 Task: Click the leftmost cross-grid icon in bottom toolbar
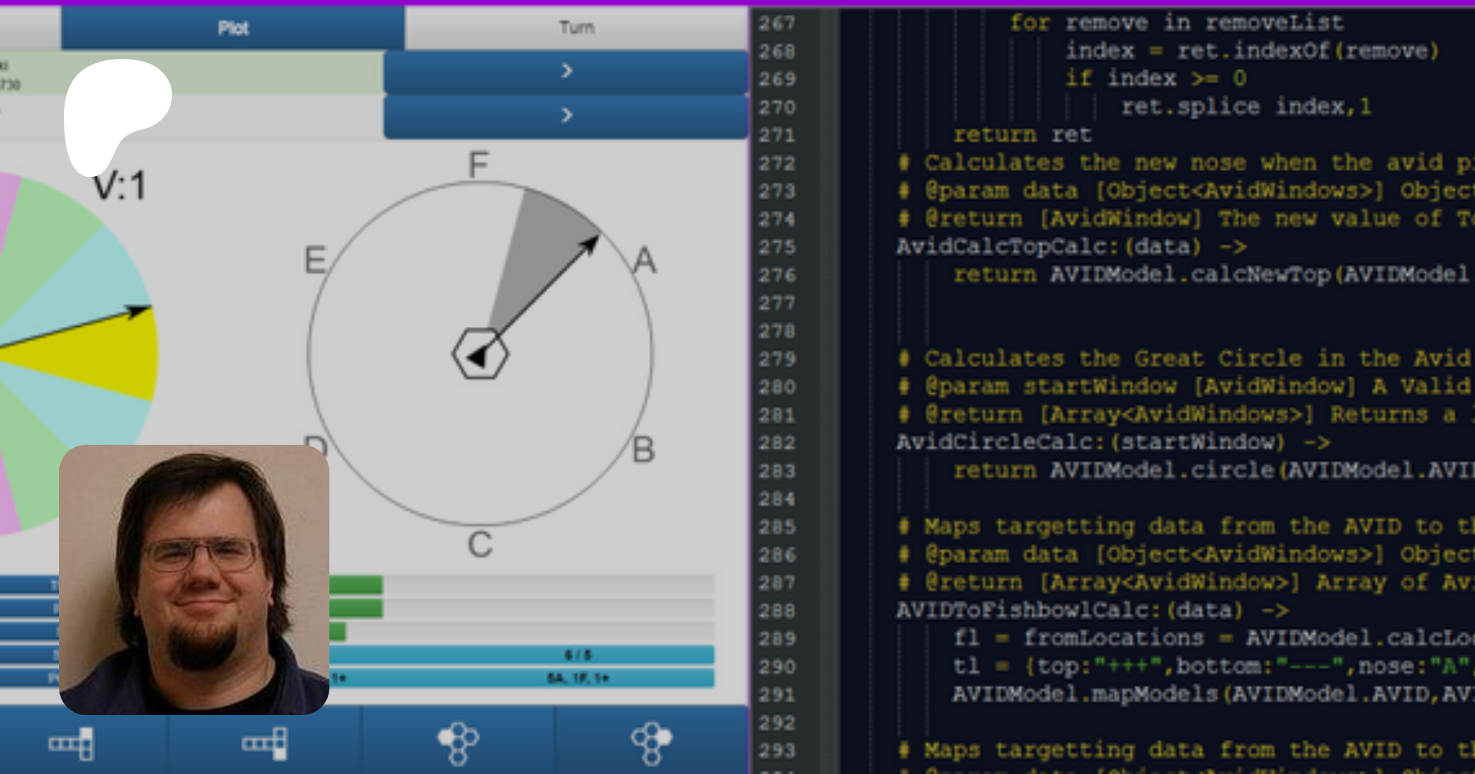pos(72,744)
